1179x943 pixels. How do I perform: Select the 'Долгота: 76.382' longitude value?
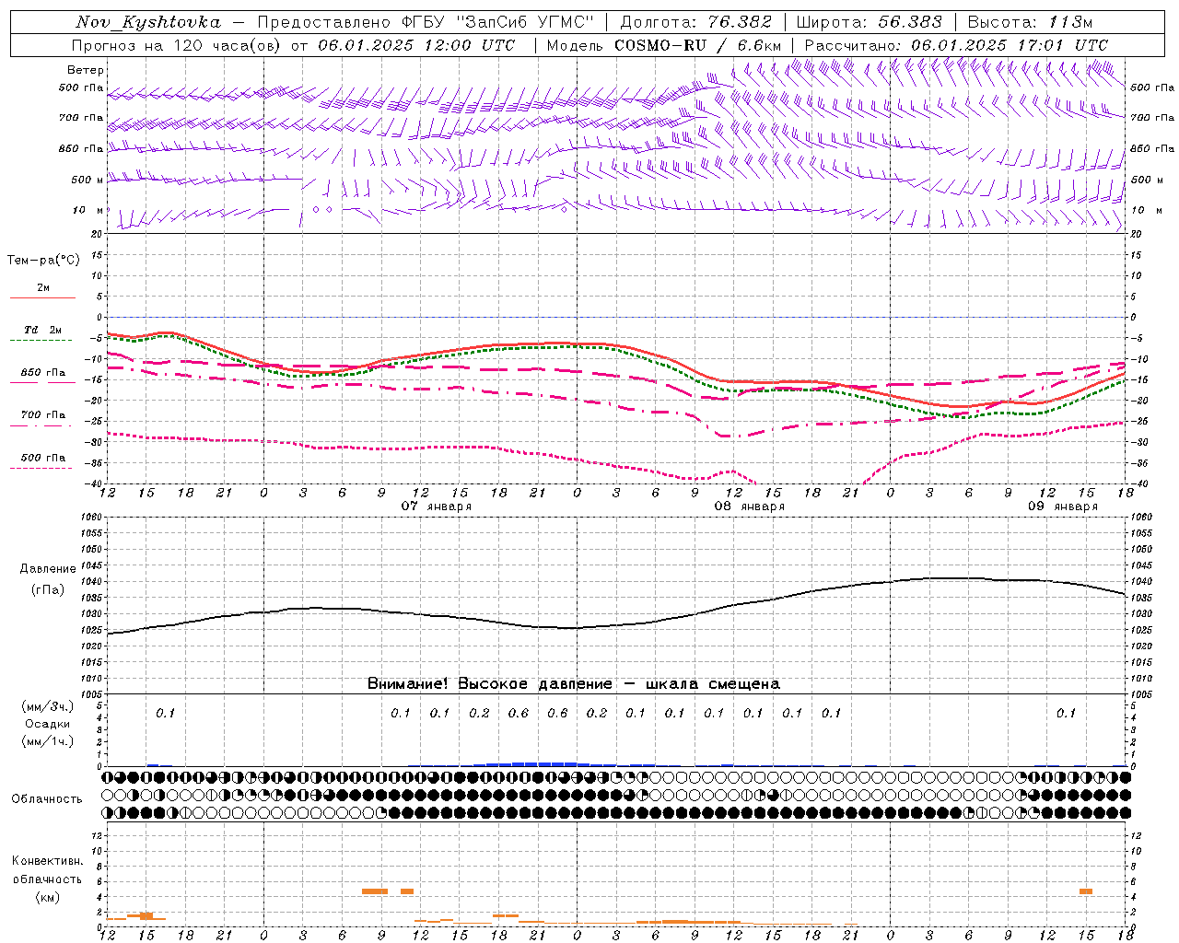695,22
